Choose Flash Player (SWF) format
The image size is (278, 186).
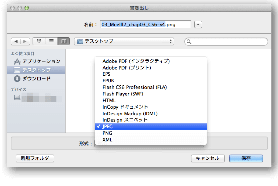click(151, 94)
